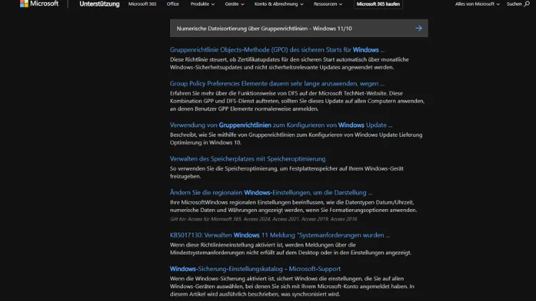Click the description starting 'Beschreibt, wie Sie mithilfe'

pos(296,138)
